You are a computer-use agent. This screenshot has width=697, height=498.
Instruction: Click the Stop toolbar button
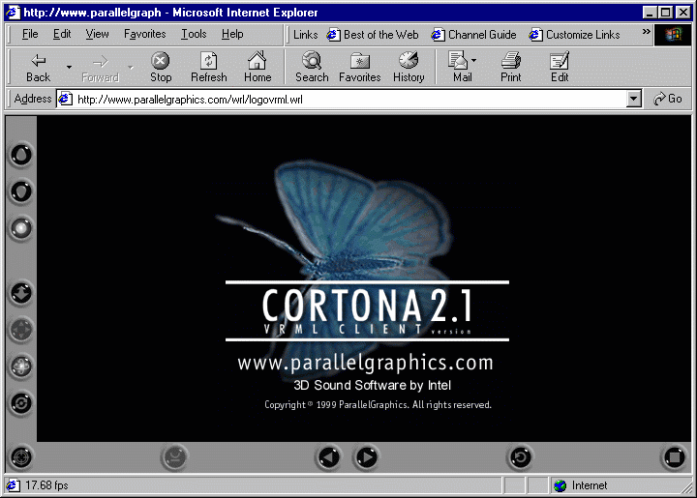161,68
